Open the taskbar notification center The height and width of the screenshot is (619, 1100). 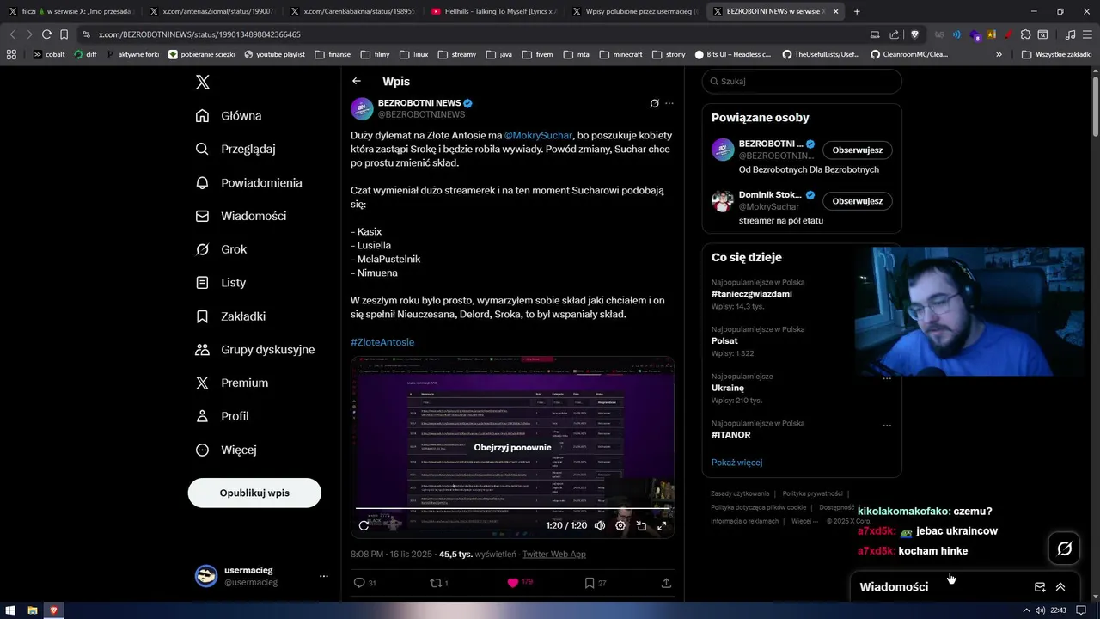1081,610
